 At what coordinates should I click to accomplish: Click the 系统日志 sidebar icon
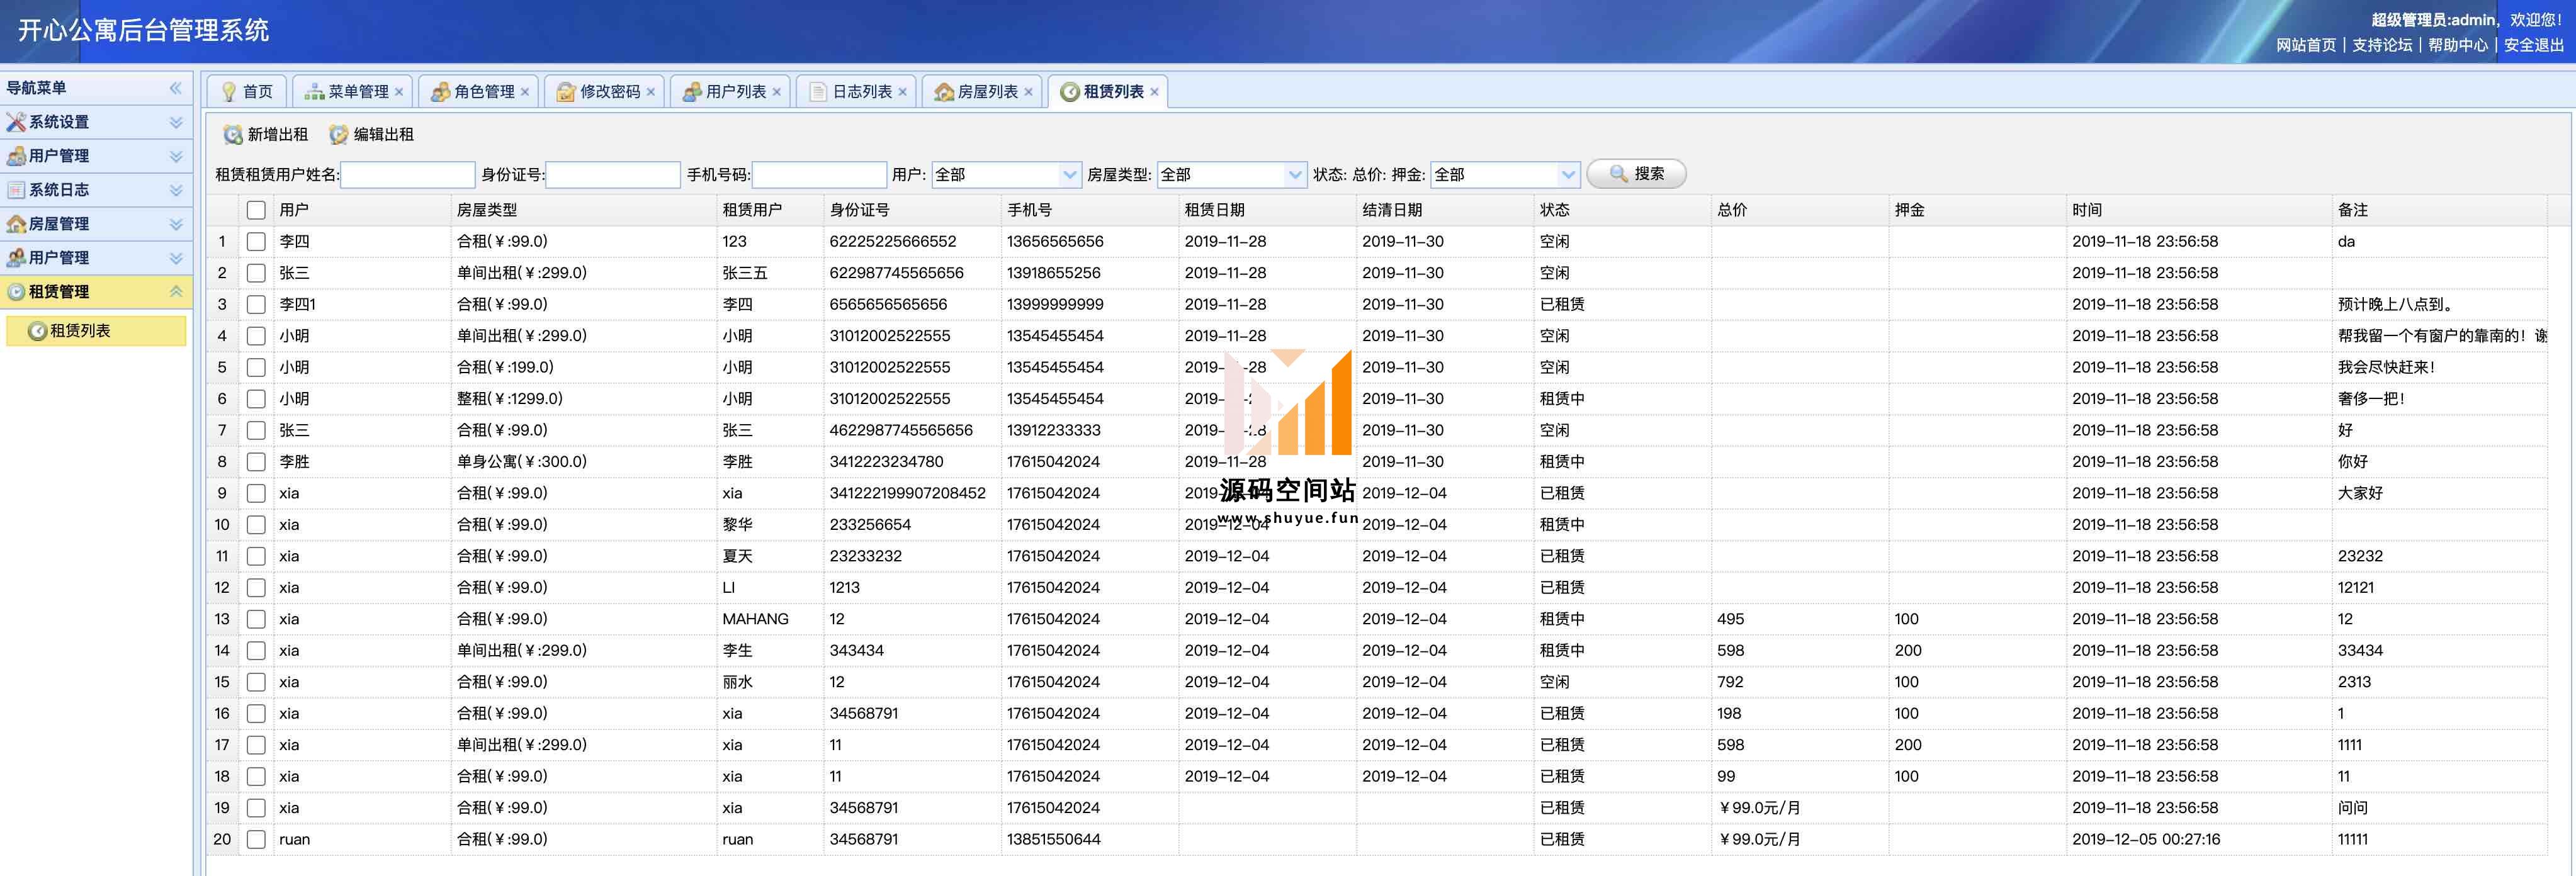16,190
